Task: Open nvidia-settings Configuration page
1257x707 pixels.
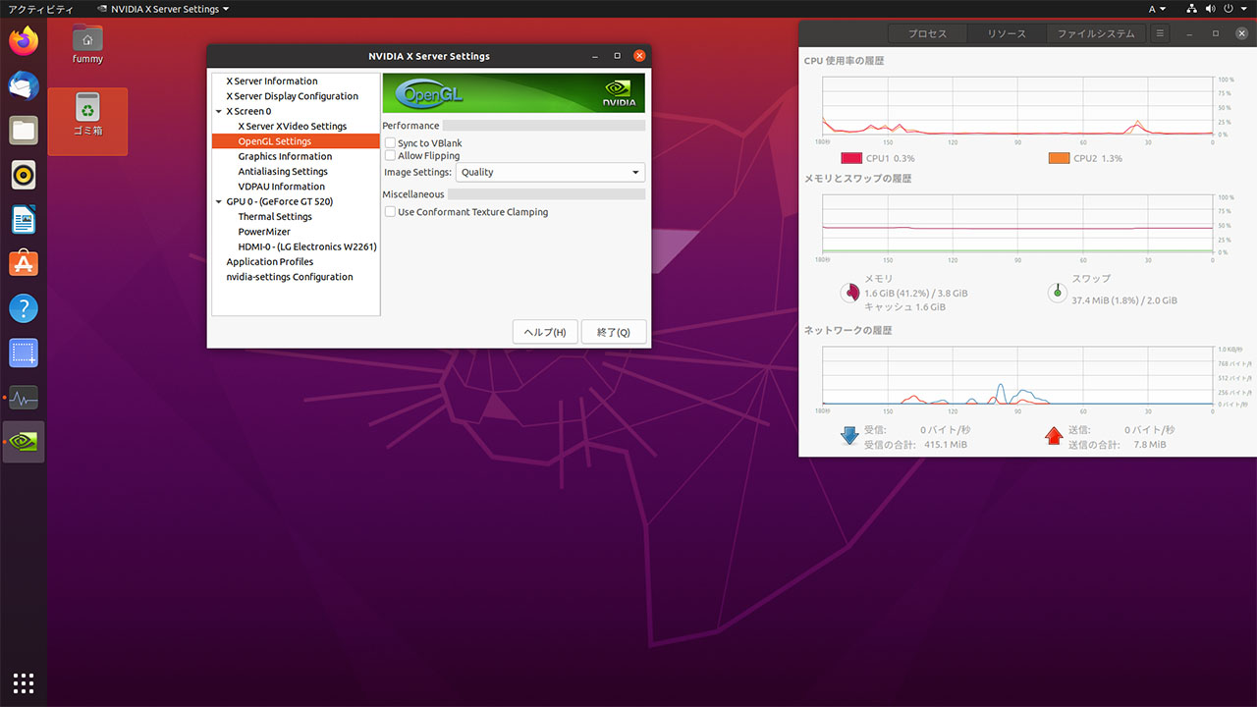Action: pos(290,277)
